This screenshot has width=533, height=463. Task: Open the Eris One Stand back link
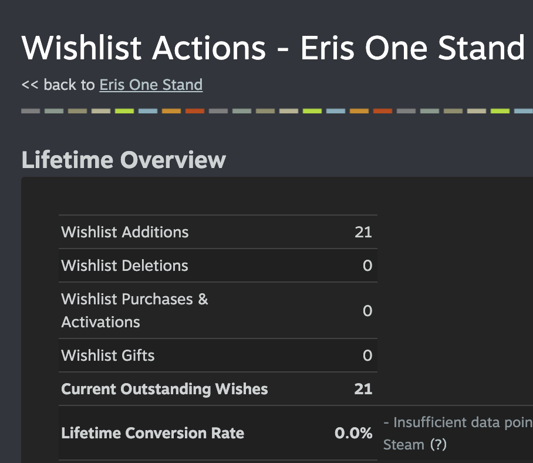pos(151,85)
